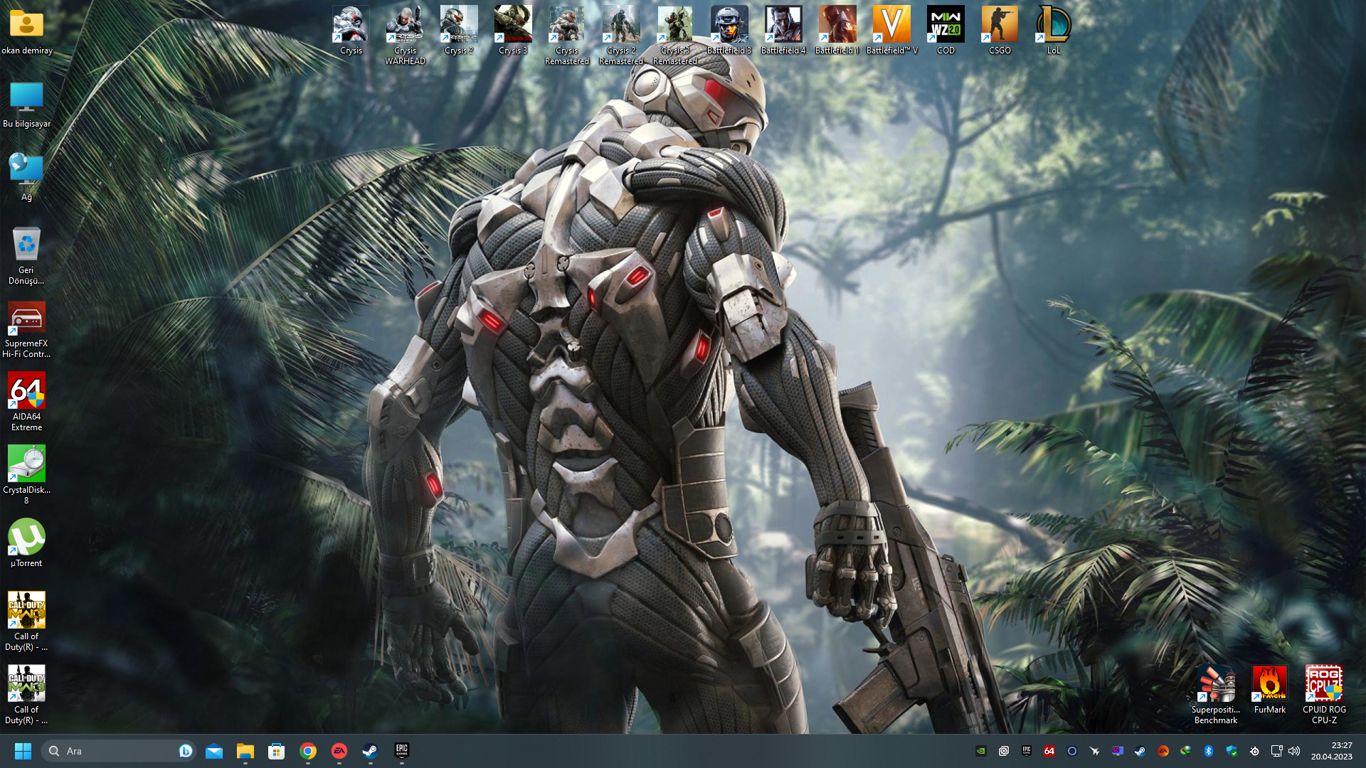Image resolution: width=1366 pixels, height=768 pixels.
Task: Launch Crysis 3 desktop shortcut
Action: pos(513,26)
